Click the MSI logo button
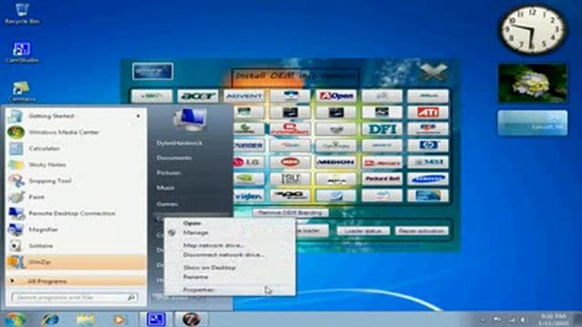Viewport: 582px width, 327px height. pos(427,162)
